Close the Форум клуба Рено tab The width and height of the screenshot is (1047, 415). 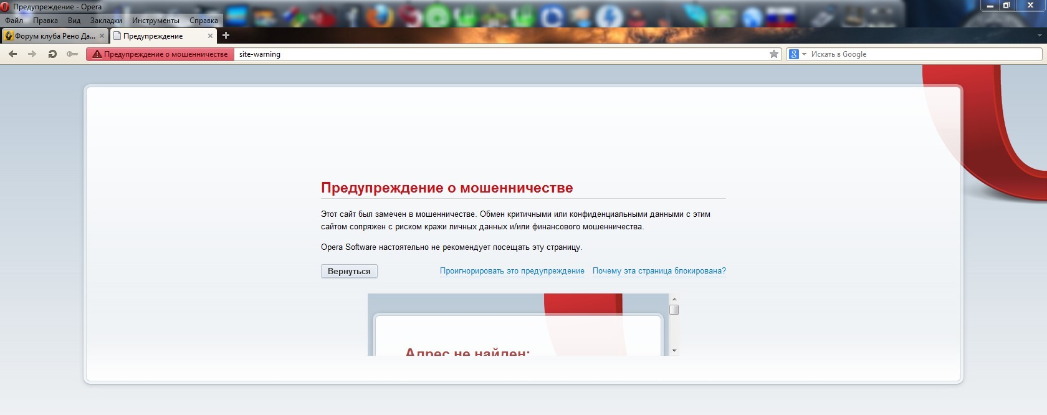pos(102,36)
